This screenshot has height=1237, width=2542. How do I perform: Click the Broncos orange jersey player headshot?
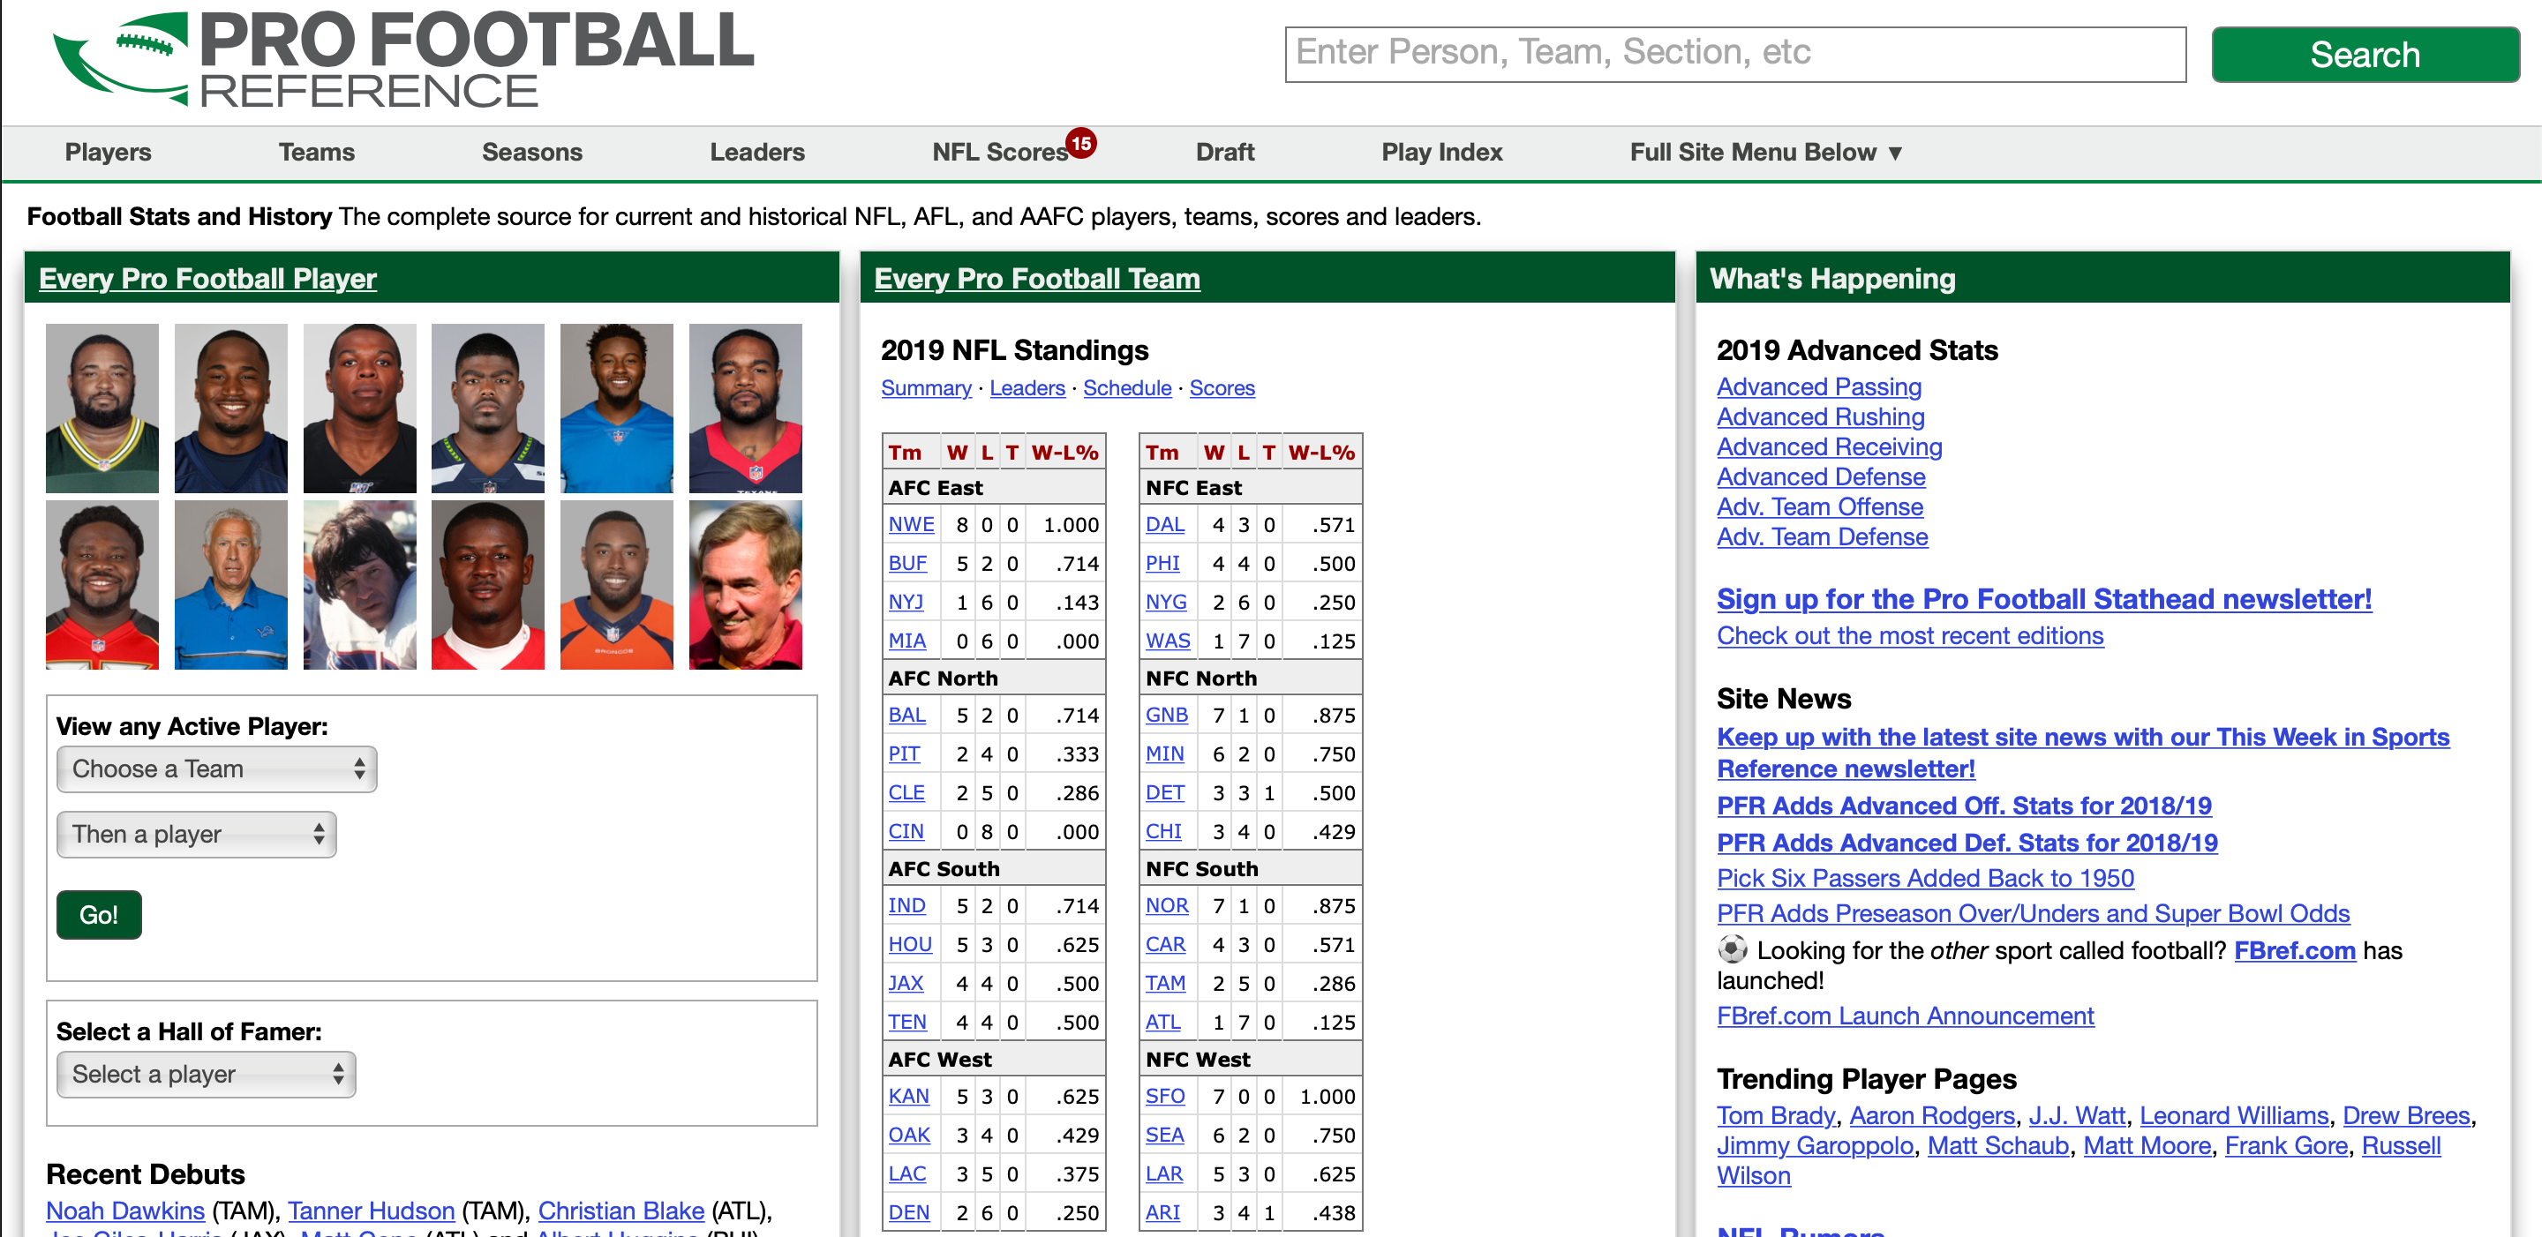[x=617, y=585]
